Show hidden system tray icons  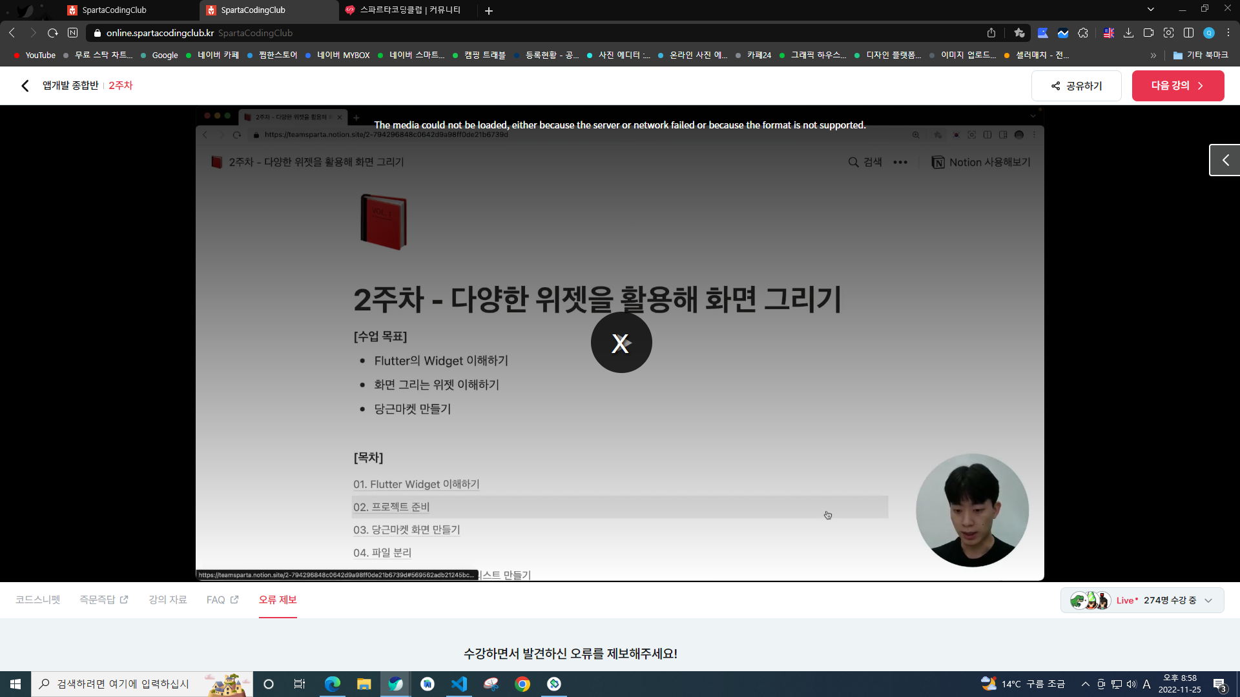pos(1086,684)
